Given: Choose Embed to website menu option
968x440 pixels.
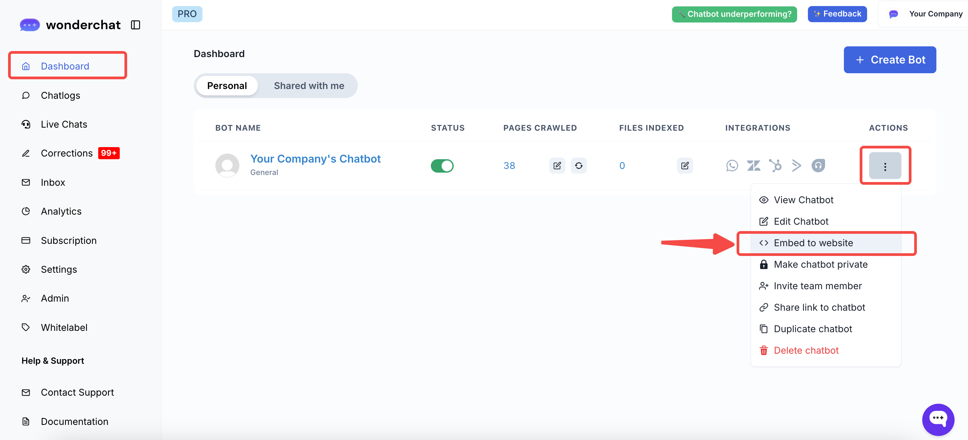Looking at the screenshot, I should [x=813, y=243].
